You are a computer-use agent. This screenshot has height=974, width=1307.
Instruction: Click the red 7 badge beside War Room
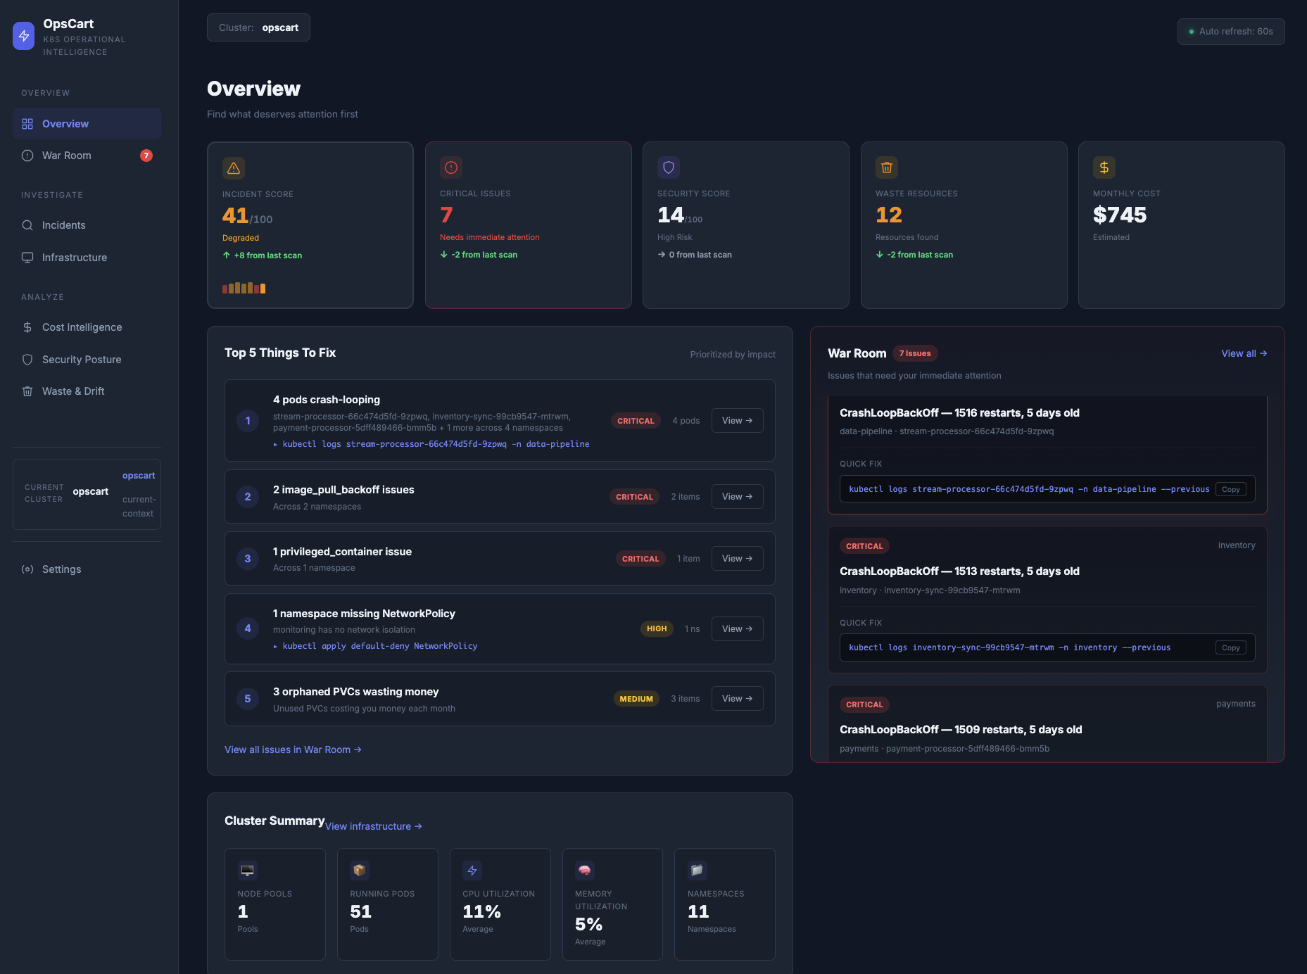coord(146,156)
